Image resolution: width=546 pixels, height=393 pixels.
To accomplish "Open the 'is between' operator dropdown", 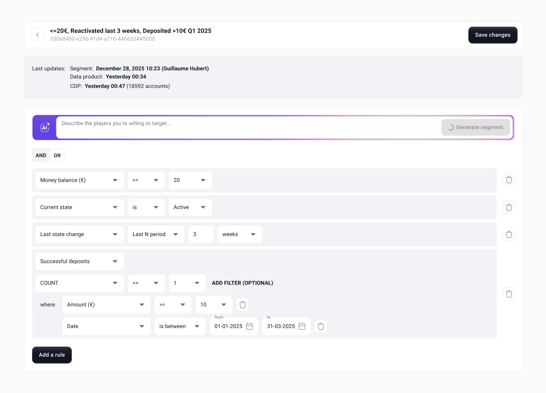I will (x=180, y=326).
